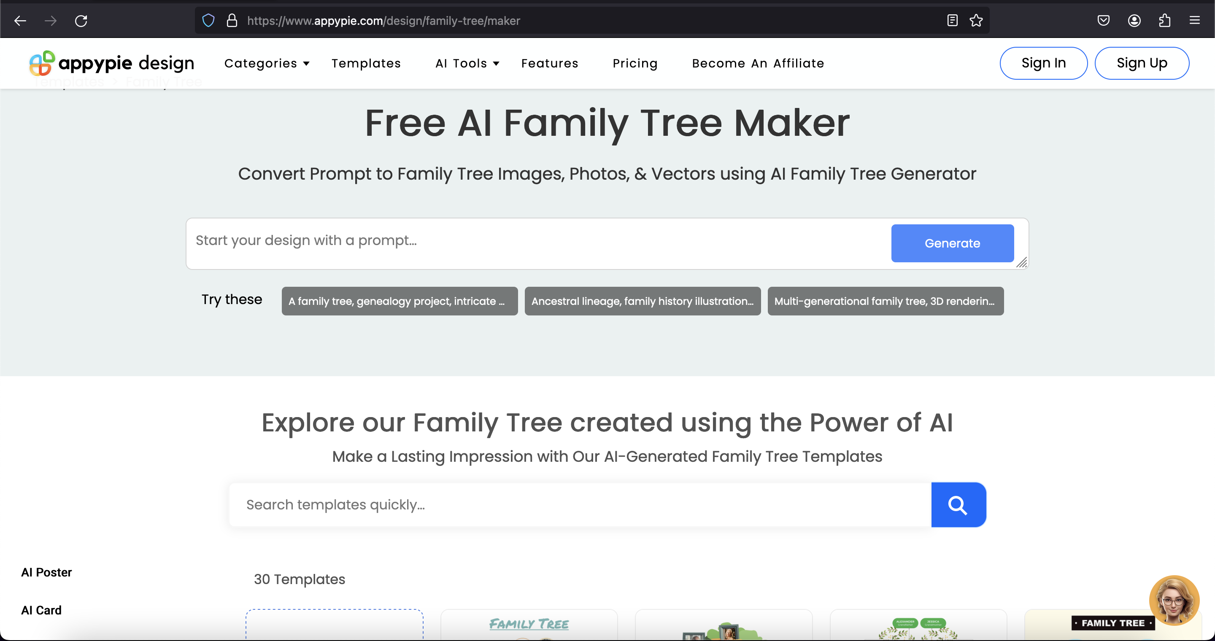The image size is (1215, 641).
Task: Go to Pricing
Action: click(x=635, y=63)
